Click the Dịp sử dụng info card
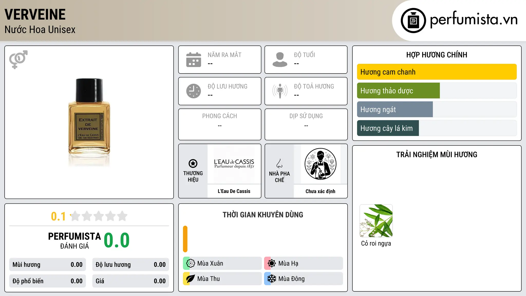 (x=306, y=124)
